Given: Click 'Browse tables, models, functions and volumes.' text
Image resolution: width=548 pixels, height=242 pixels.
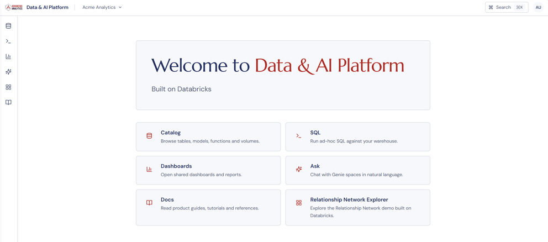Looking at the screenshot, I should 210,141.
